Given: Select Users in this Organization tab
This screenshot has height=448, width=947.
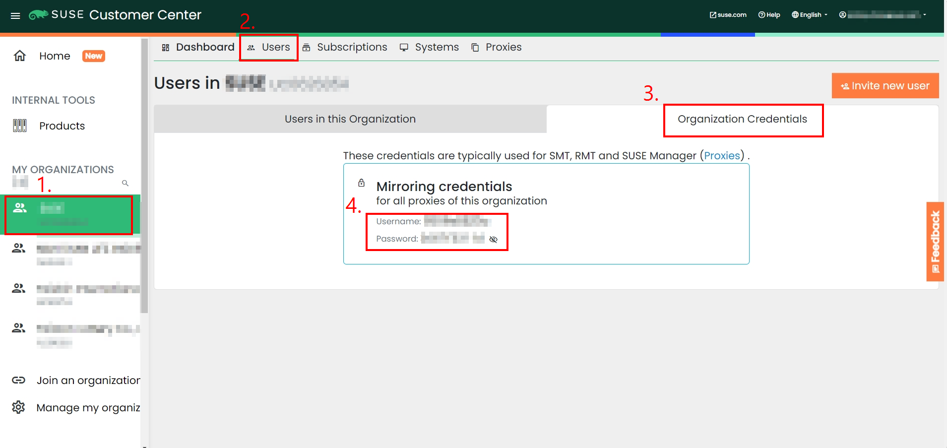Looking at the screenshot, I should pyautogui.click(x=350, y=119).
